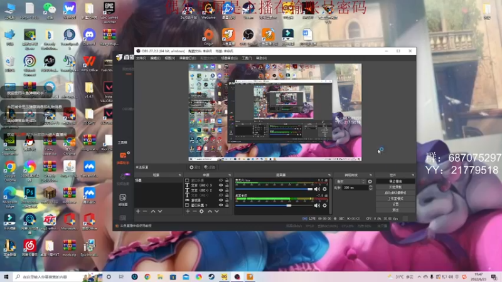Image resolution: width=502 pixels, height=282 pixels.
Task: Pop out the Controls dock panel
Action: tap(413, 175)
